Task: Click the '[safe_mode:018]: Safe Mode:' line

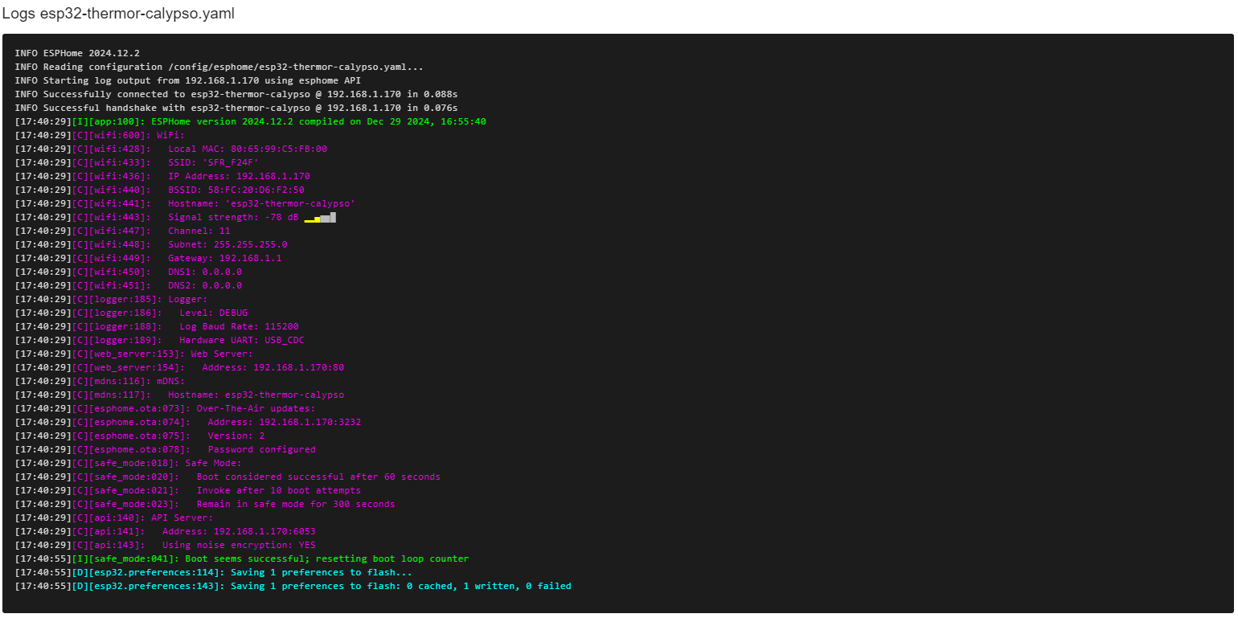Action: coord(128,463)
